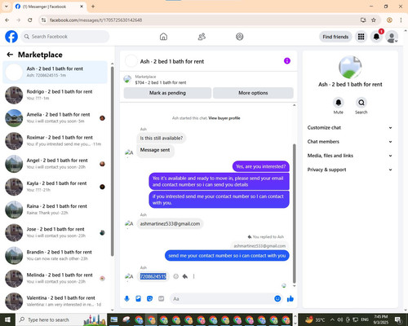This screenshot has height=326, width=408.
Task: Click the "Is this still available?" message
Action: (x=162, y=138)
